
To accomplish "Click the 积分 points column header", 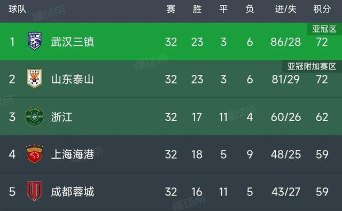I will (x=322, y=9).
